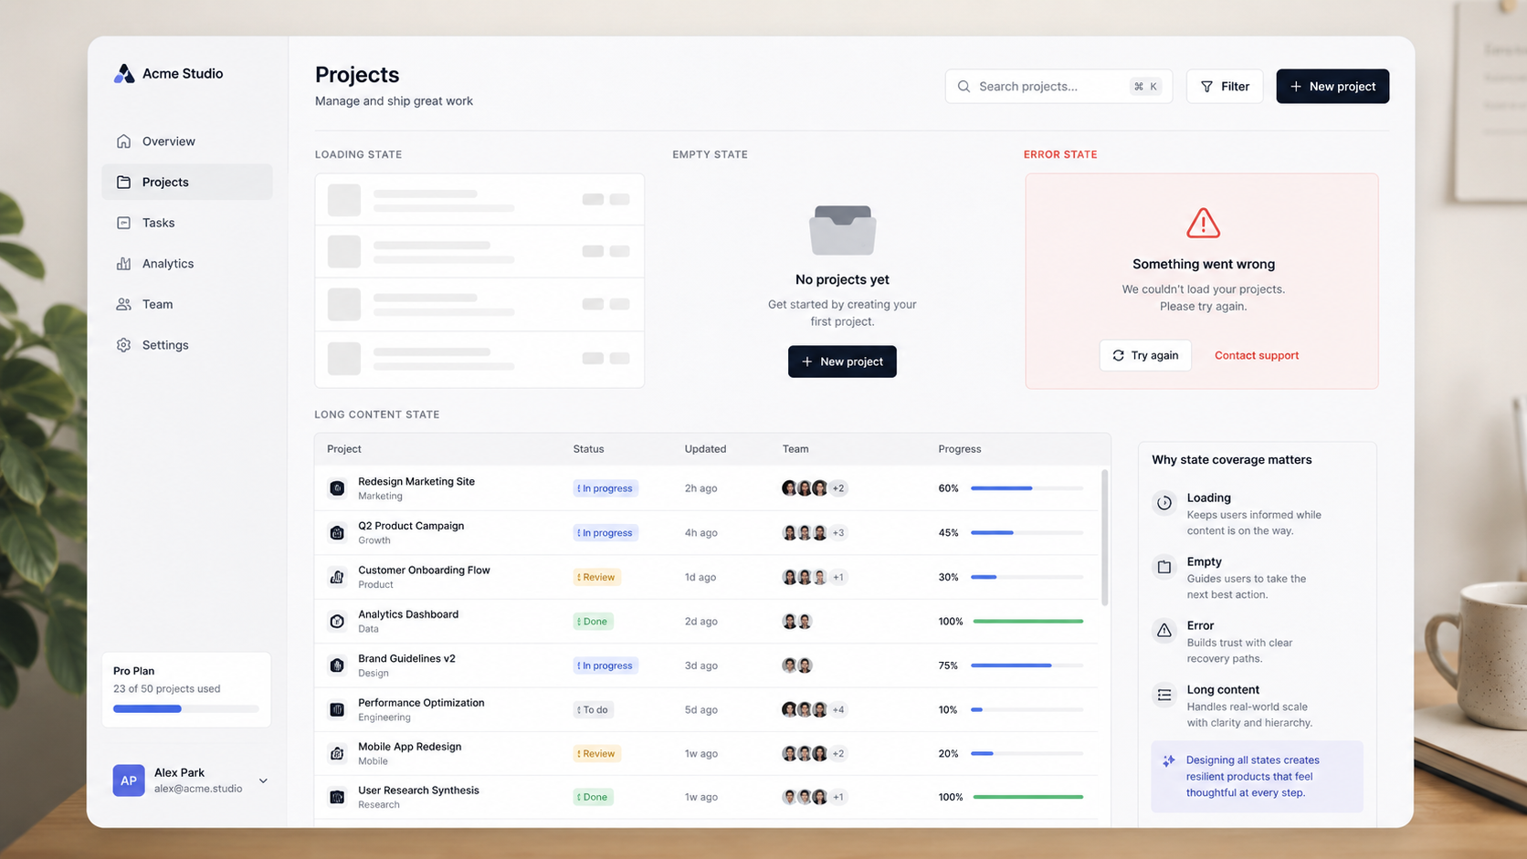Open the In progress status of Redesign Marketing Site
The height and width of the screenshot is (859, 1527).
[x=606, y=488]
